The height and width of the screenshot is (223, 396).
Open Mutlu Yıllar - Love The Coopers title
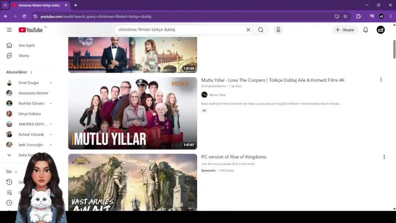[x=273, y=80]
